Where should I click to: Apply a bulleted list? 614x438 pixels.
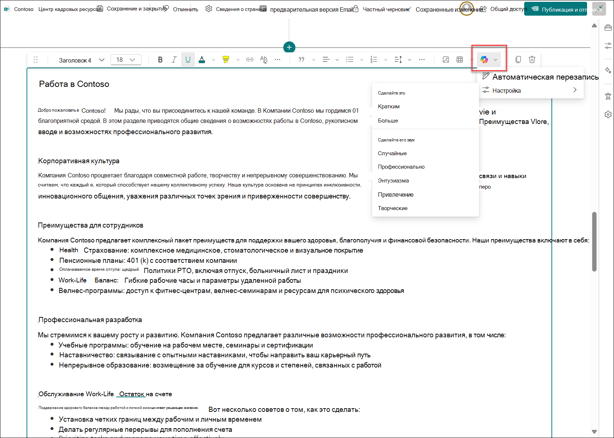[350, 60]
